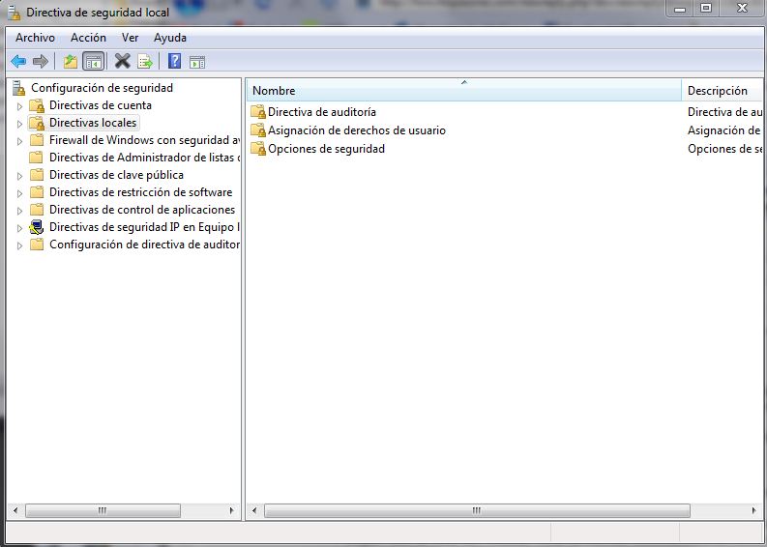Select Directivas de restricción de software
Screen dimensions: 767x547
pyautogui.click(x=140, y=192)
